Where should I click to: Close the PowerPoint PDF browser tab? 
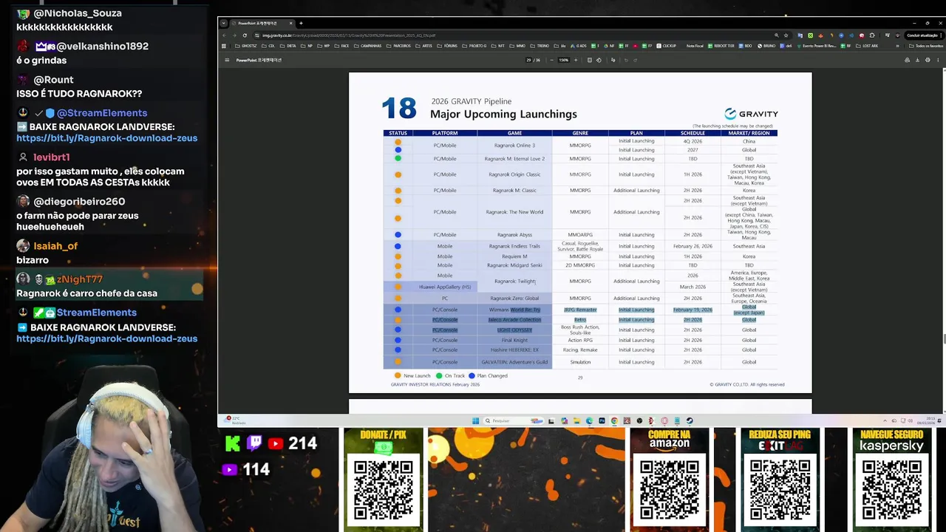point(290,23)
